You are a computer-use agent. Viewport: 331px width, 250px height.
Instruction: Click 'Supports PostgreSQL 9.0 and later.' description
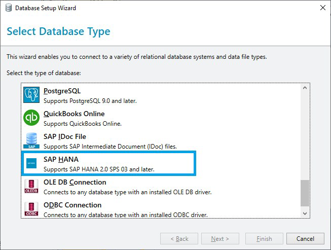90,101
